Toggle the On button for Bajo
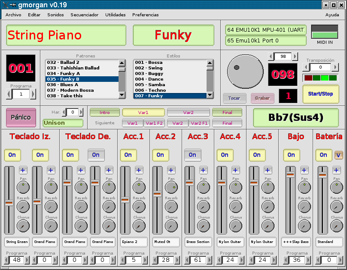The width and height of the screenshot is (347, 270). 291,155
